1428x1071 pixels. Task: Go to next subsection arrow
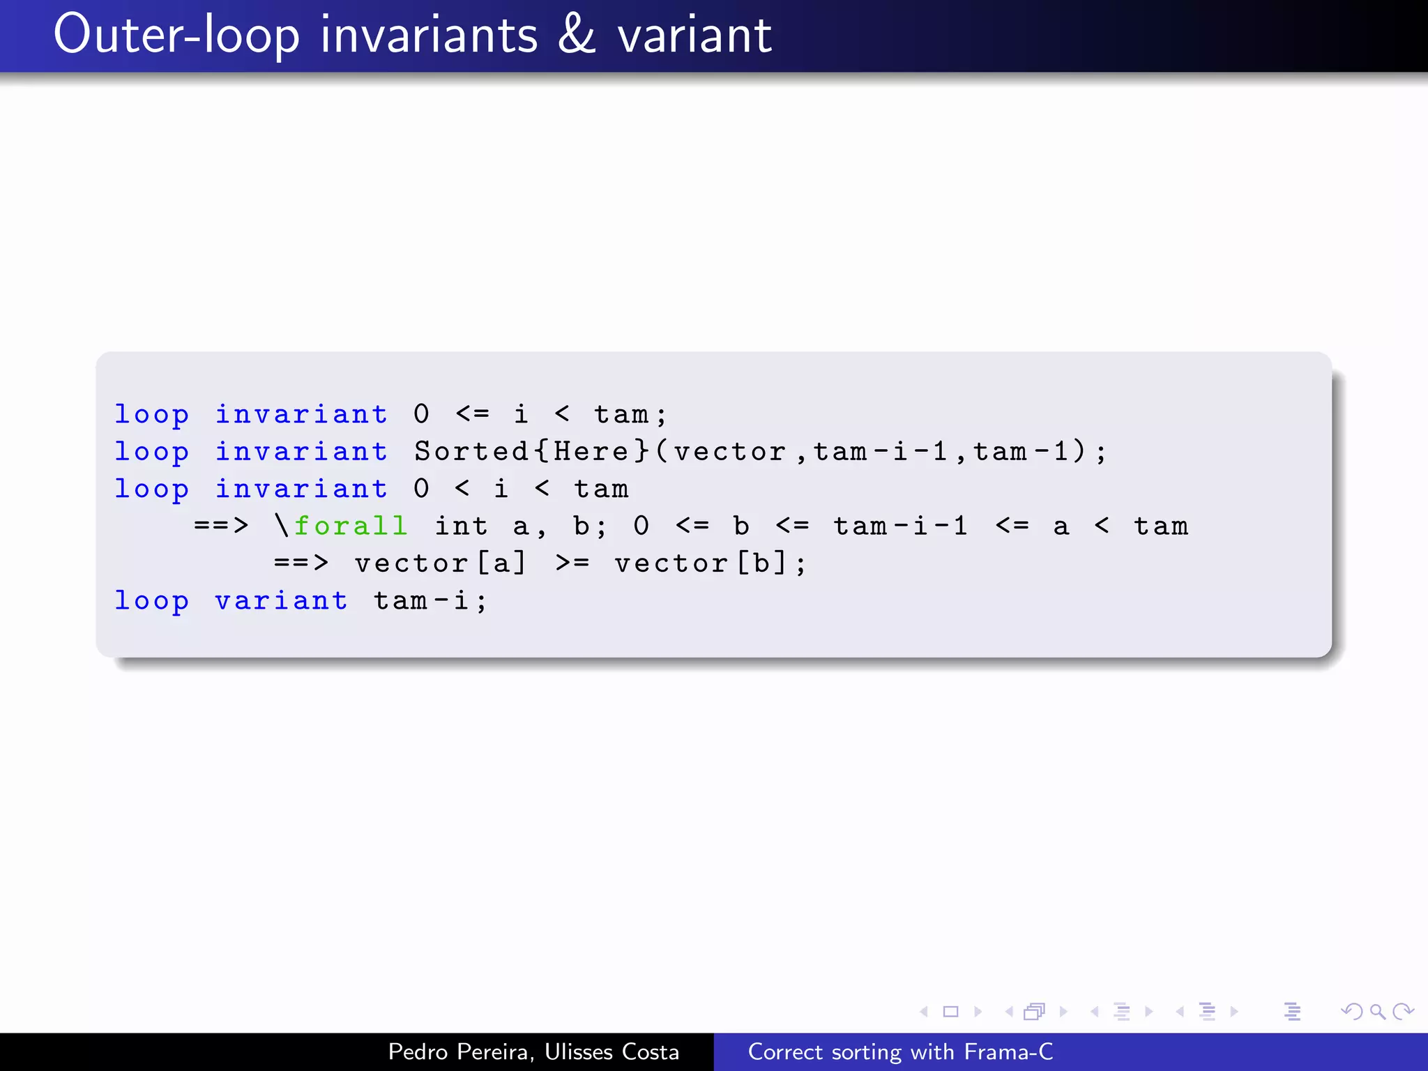(x=1149, y=1012)
